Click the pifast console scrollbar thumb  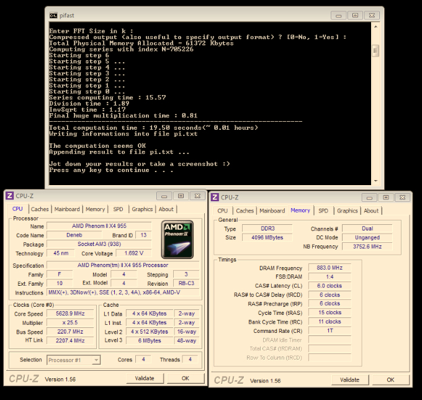pos(375,51)
